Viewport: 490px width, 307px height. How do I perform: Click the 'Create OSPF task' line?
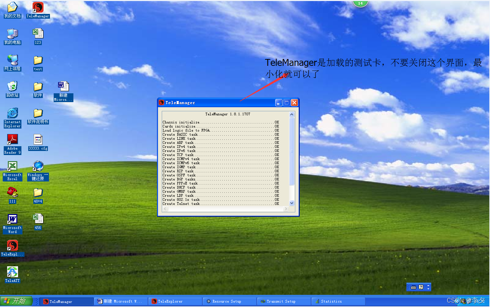(221, 175)
